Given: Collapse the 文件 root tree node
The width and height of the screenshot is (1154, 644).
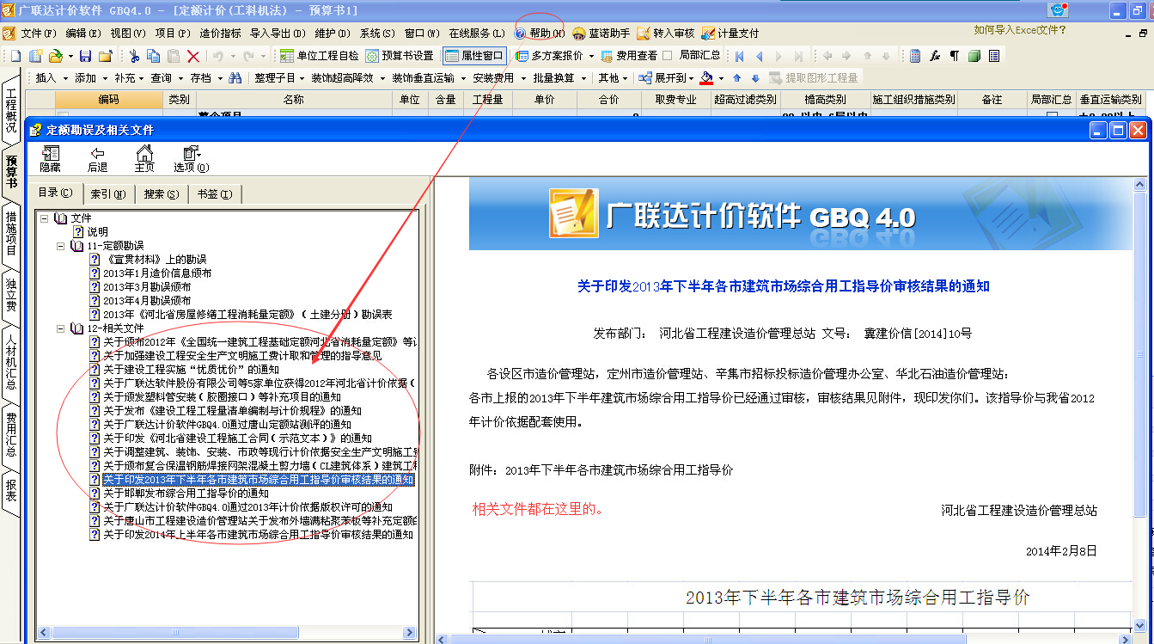Looking at the screenshot, I should [45, 218].
